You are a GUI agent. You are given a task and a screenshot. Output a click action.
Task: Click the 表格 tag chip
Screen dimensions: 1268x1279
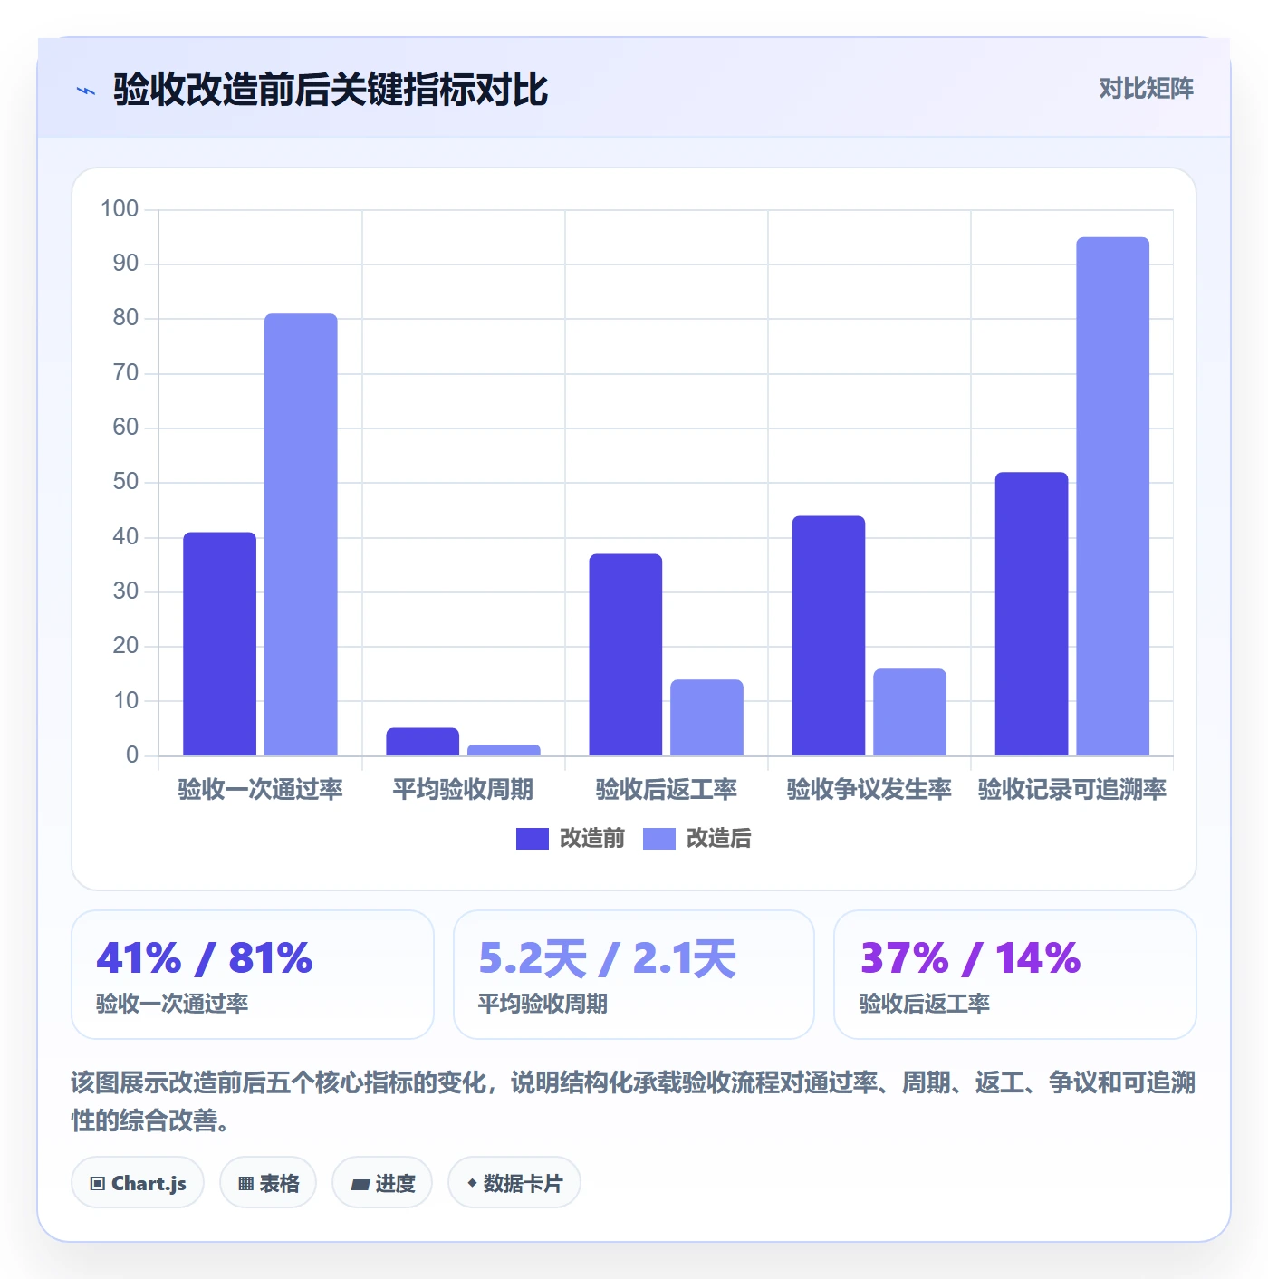pyautogui.click(x=268, y=1183)
